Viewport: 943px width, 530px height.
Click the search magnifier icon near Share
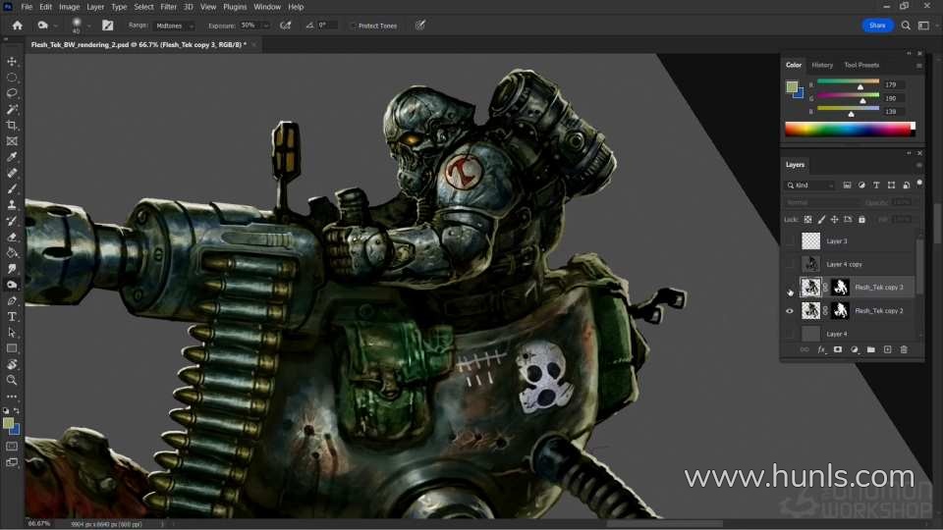907,26
